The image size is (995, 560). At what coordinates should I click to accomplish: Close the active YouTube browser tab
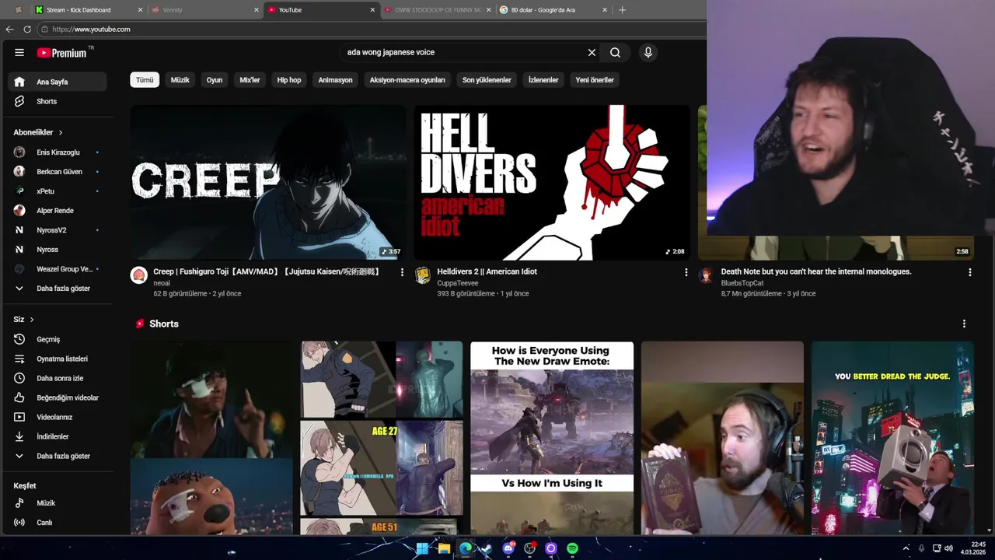pyautogui.click(x=372, y=9)
